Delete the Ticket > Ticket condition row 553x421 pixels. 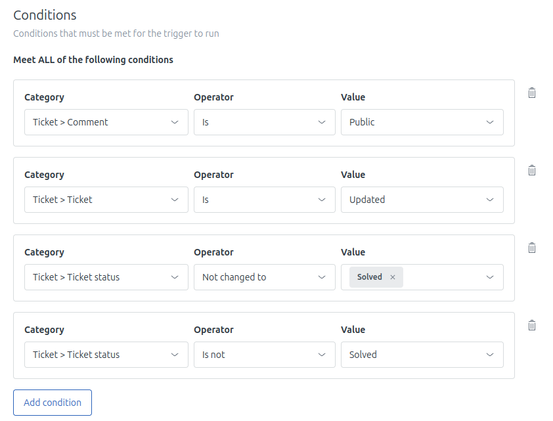click(531, 170)
